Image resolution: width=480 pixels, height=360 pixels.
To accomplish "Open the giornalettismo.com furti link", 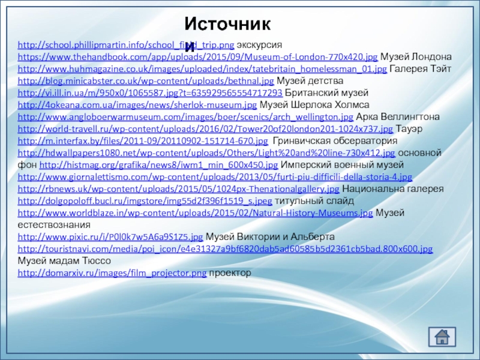I will (x=215, y=176).
